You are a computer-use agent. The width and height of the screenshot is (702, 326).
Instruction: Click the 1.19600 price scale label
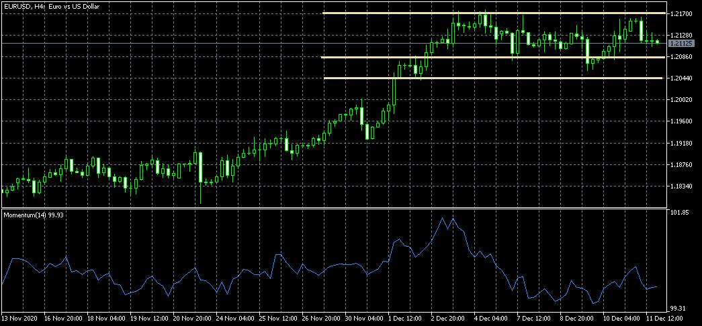[x=680, y=122]
